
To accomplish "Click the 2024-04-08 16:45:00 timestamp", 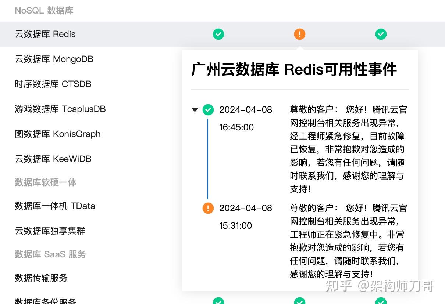I will (246, 118).
